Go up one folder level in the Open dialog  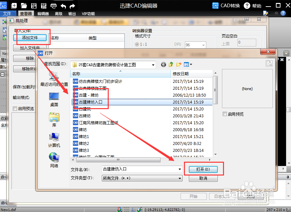coord(170,64)
